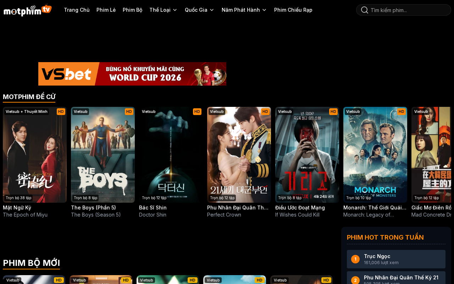Expand the Năm Phát Hành dropdown
This screenshot has height=284, width=454.
[244, 10]
